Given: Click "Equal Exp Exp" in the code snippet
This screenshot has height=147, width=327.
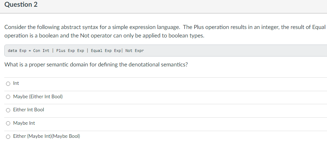Looking at the screenshot, I should [106, 51].
